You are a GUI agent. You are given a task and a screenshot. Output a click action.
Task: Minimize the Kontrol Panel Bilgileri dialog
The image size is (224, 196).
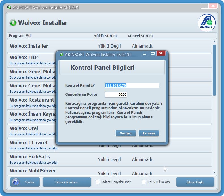[145, 53]
